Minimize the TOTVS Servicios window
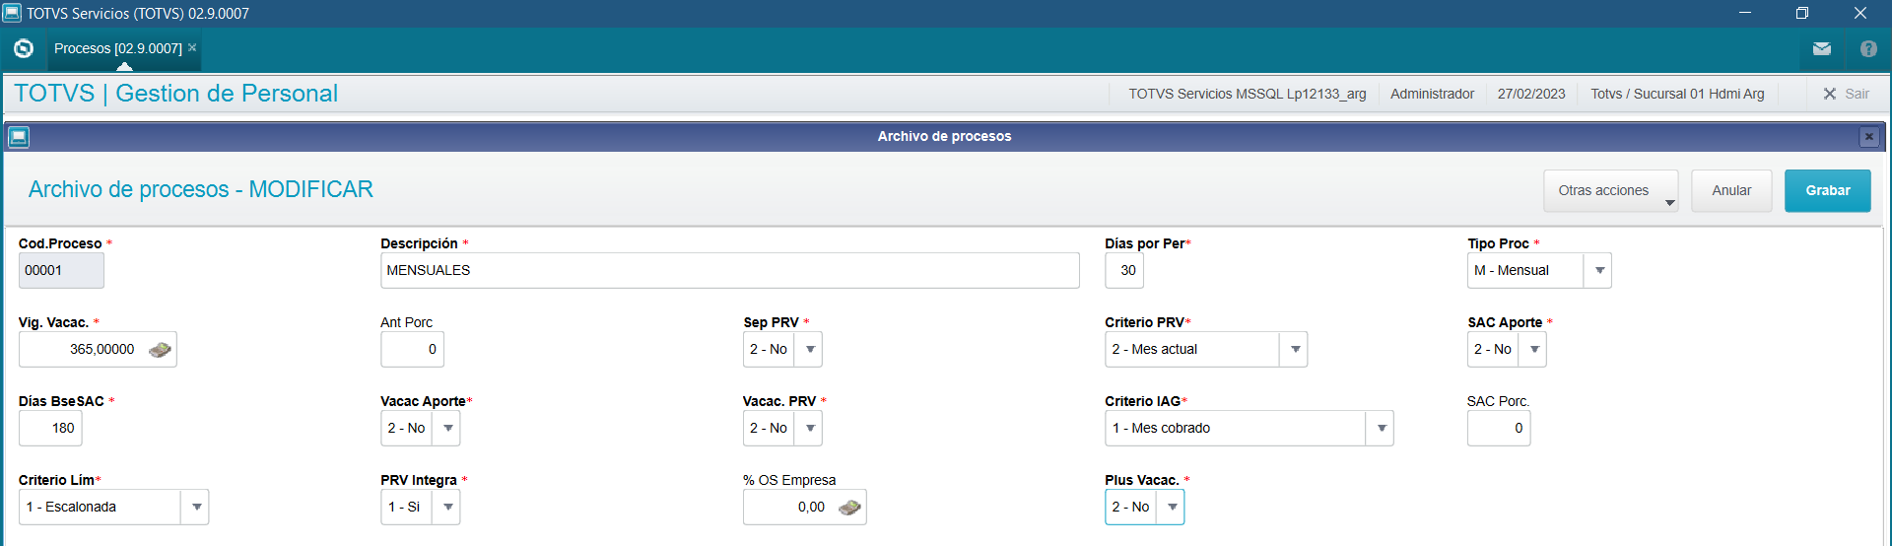 pos(1745,13)
